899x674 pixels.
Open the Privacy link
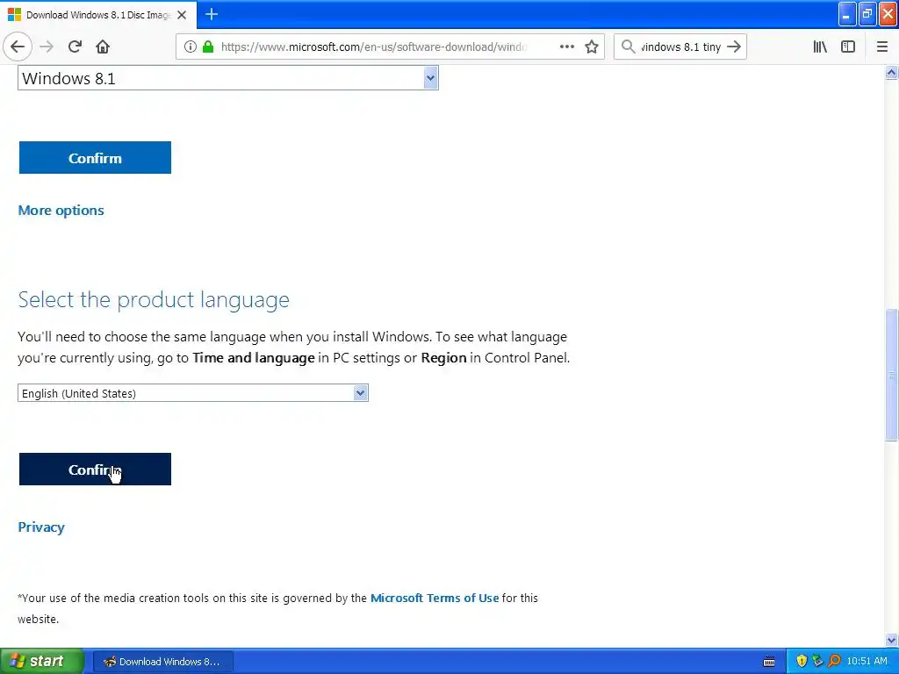coord(41,527)
